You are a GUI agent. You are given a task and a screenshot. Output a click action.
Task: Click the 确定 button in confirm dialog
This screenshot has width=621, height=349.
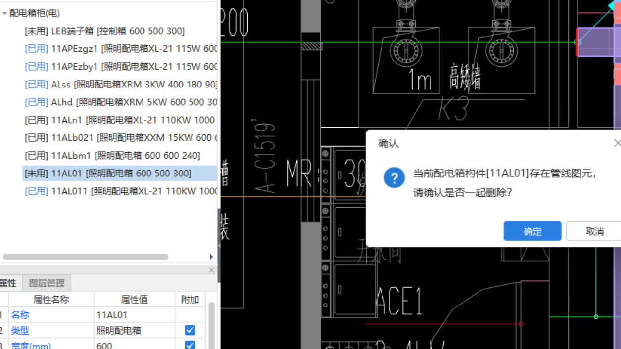tap(532, 231)
